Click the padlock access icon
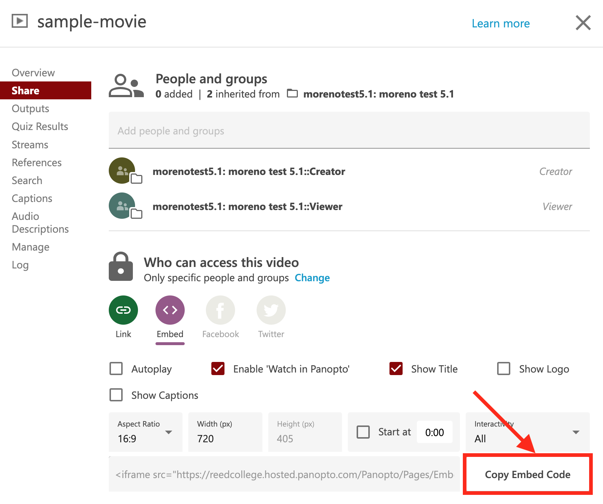Viewport: 603px width, 504px height. (x=121, y=267)
